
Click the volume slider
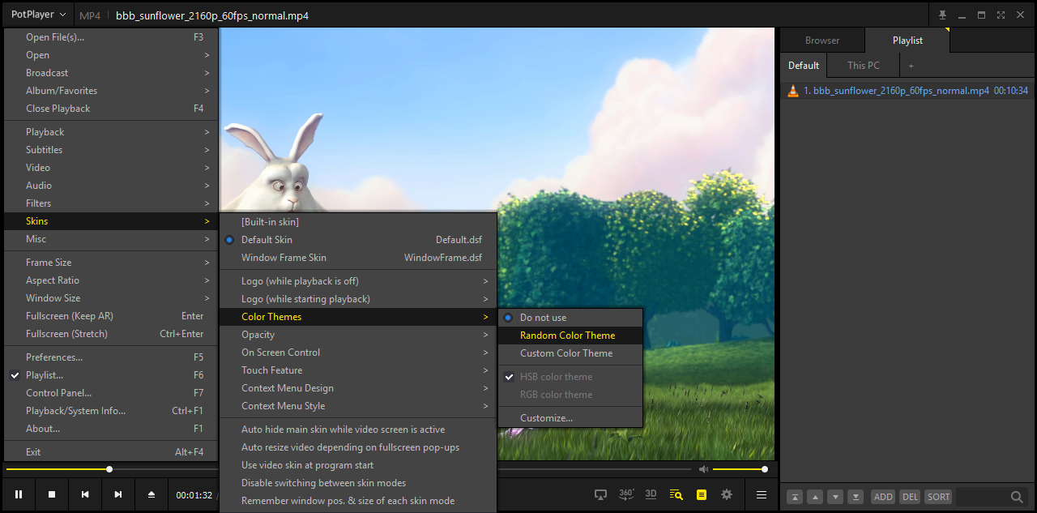tap(738, 469)
